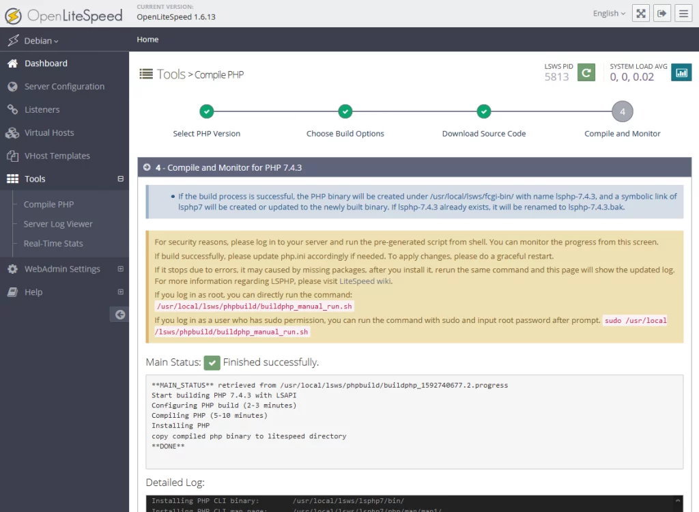
Task: Click the Choose Build Options step label
Action: click(345, 133)
